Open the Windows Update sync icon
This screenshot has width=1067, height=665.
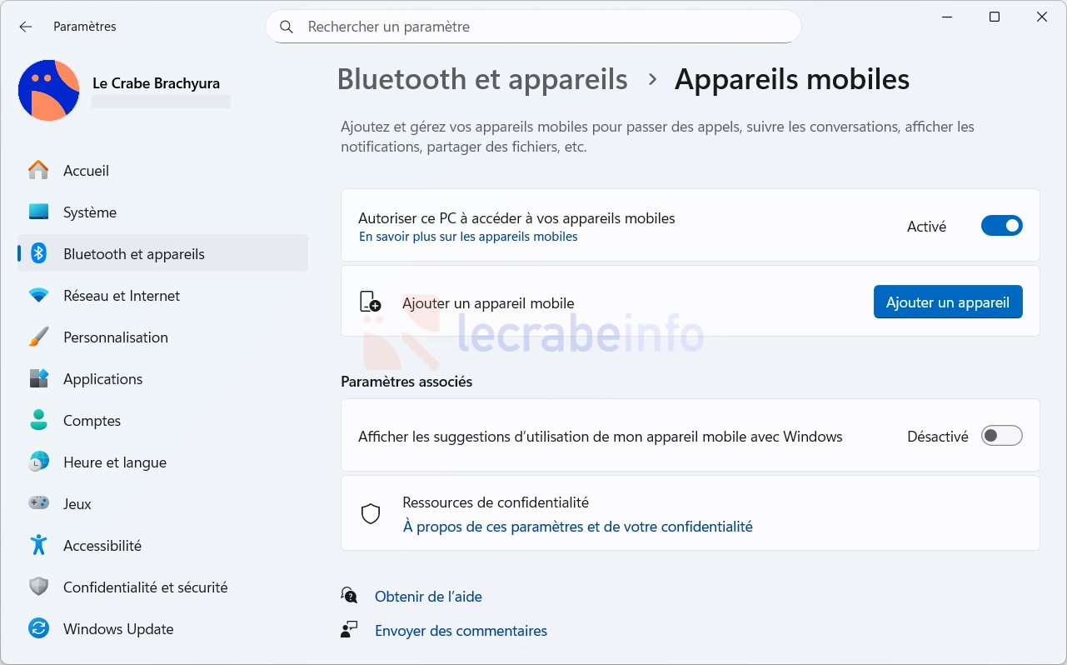38,629
